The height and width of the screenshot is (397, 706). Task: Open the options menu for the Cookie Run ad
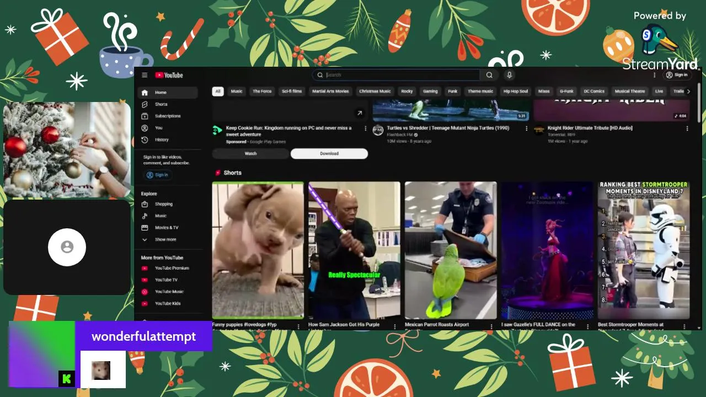(x=365, y=128)
